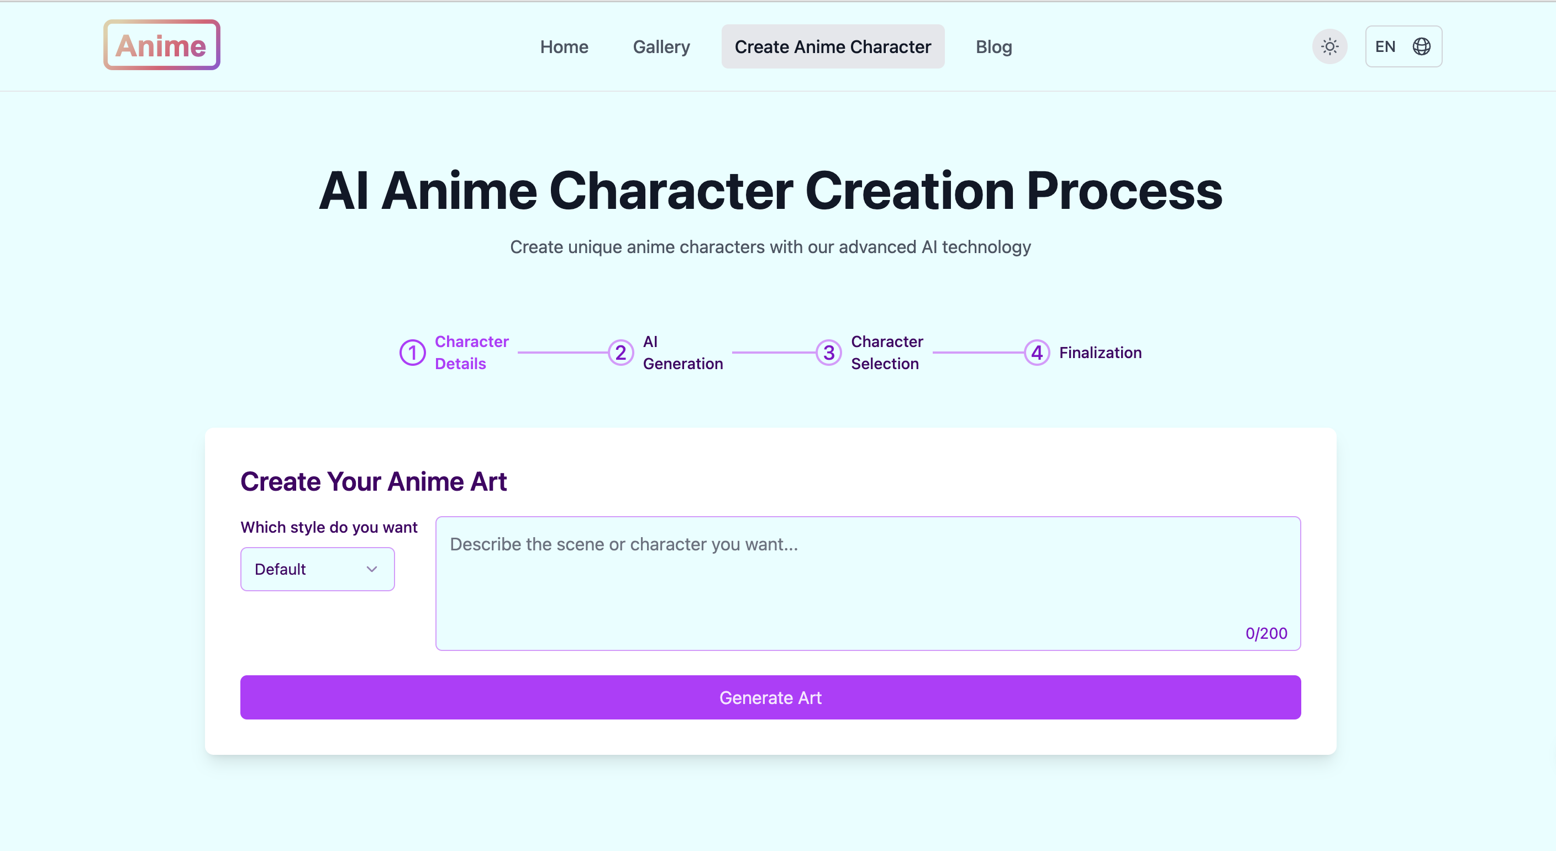This screenshot has width=1556, height=851.
Task: Click the Anime logo
Action: (161, 45)
